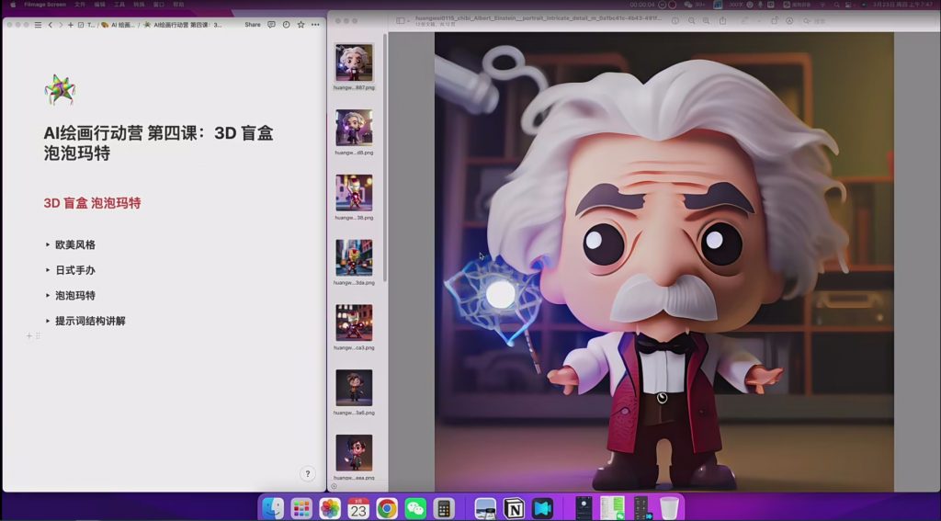This screenshot has width=941, height=521.
Task: Expand the 欧美风格 toggle triangle
Action: click(48, 244)
